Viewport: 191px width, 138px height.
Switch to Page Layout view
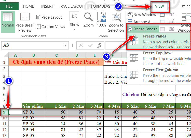pyautogui.click(x=49, y=17)
